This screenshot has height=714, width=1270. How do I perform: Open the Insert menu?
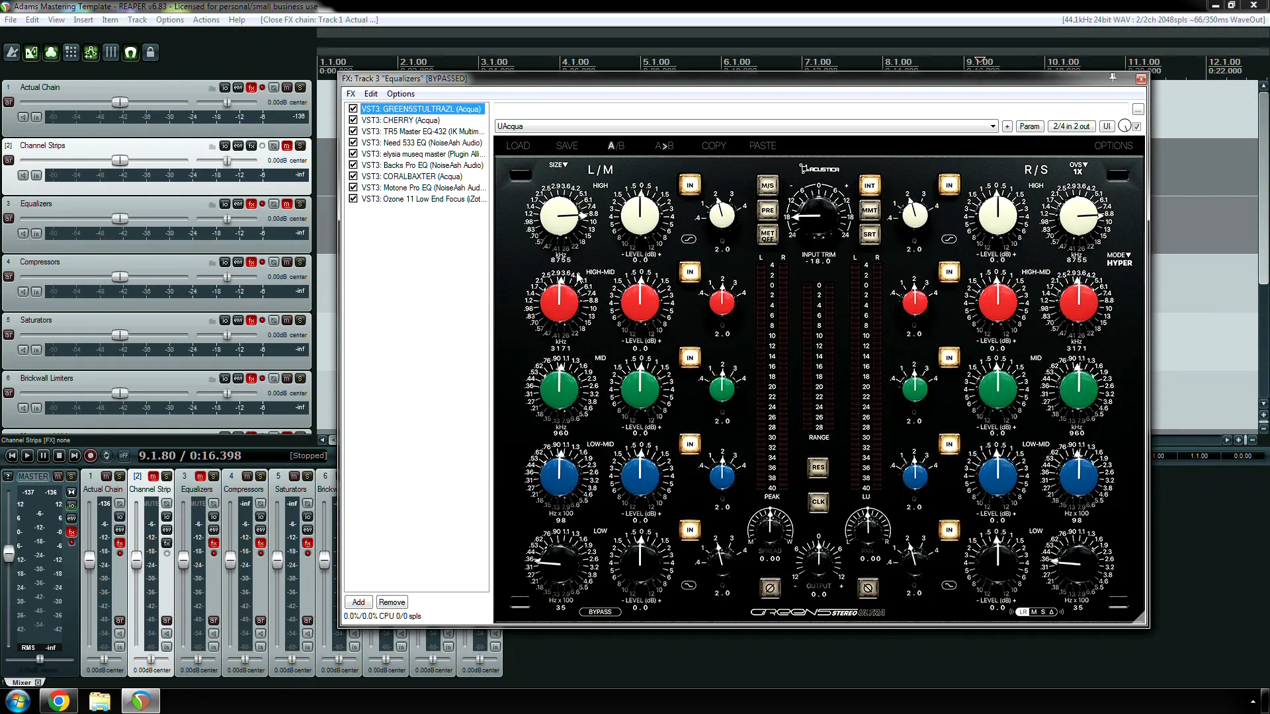point(83,20)
